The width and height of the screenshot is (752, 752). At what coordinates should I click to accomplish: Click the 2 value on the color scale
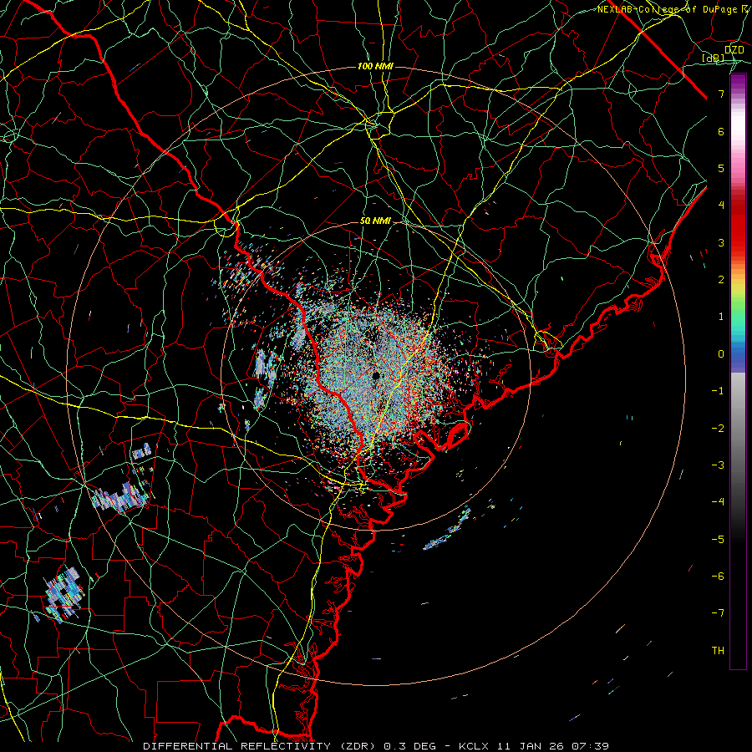click(x=721, y=280)
